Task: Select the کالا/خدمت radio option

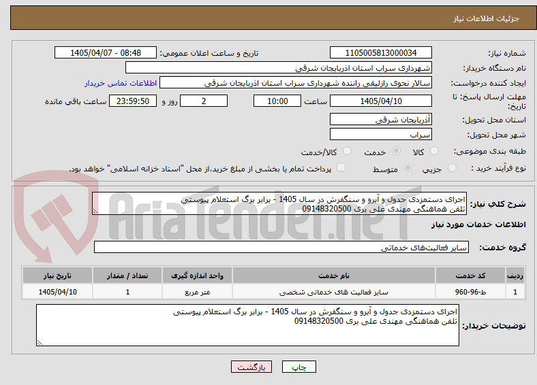Action: [348, 151]
